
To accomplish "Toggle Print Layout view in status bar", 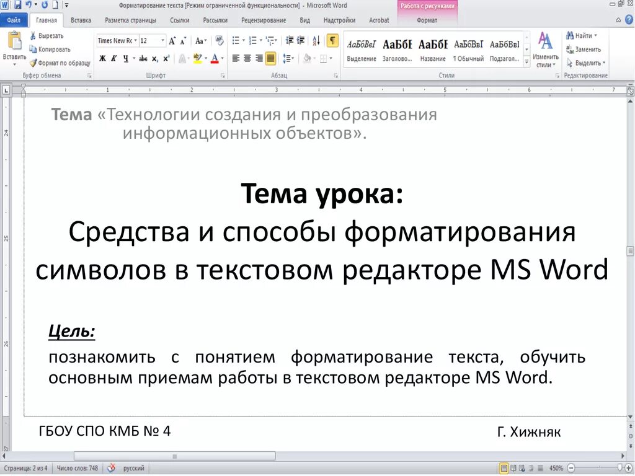I will [504, 469].
